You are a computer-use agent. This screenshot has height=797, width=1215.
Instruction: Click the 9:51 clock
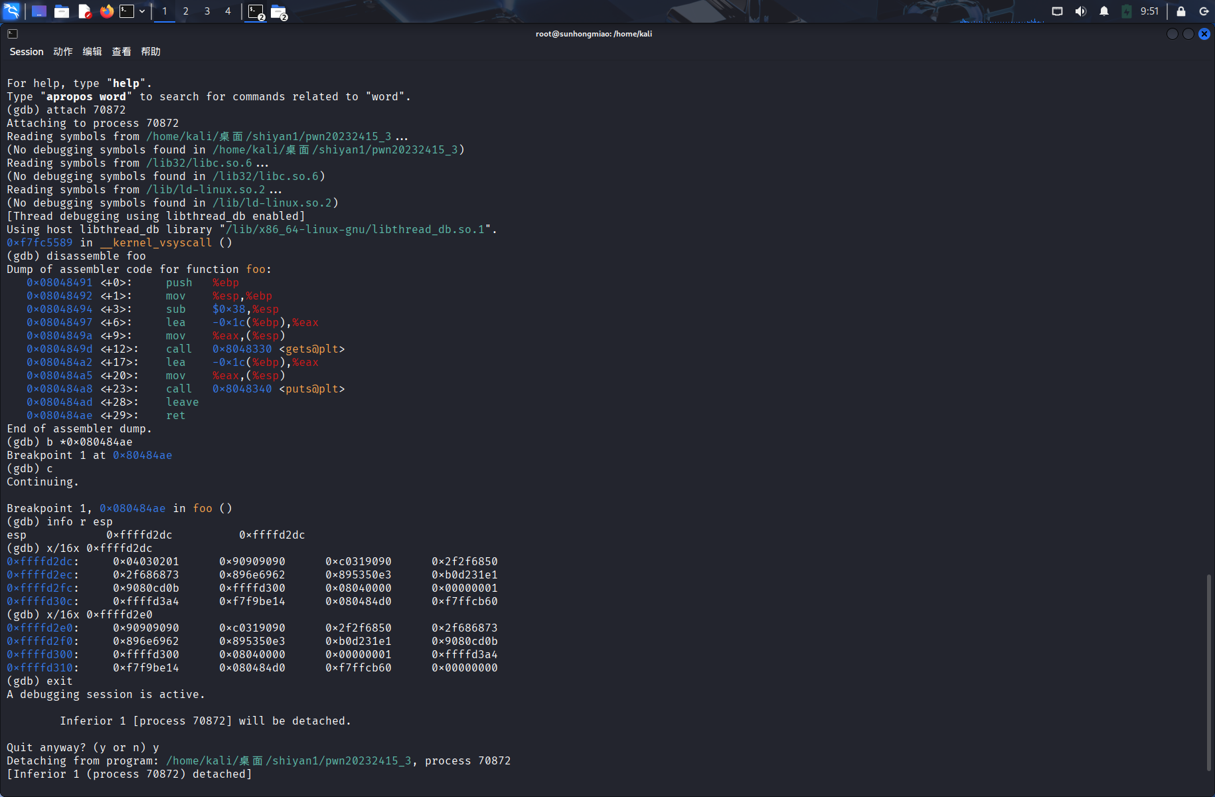click(1149, 11)
